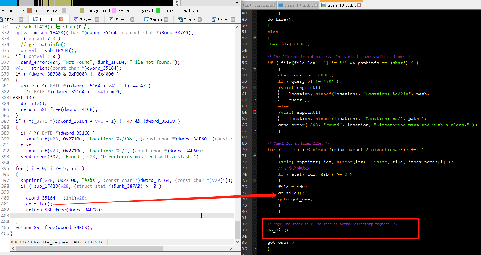This screenshot has width=481, height=255.
Task: Collapse the code fold at line 60
Action: click(255, 87)
